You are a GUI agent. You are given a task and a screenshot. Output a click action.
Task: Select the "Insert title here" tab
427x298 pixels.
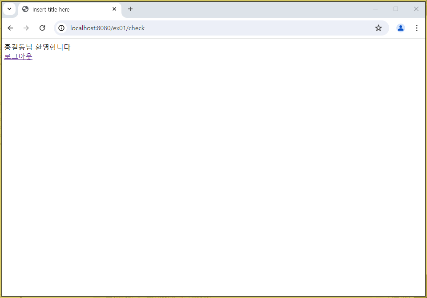click(70, 9)
